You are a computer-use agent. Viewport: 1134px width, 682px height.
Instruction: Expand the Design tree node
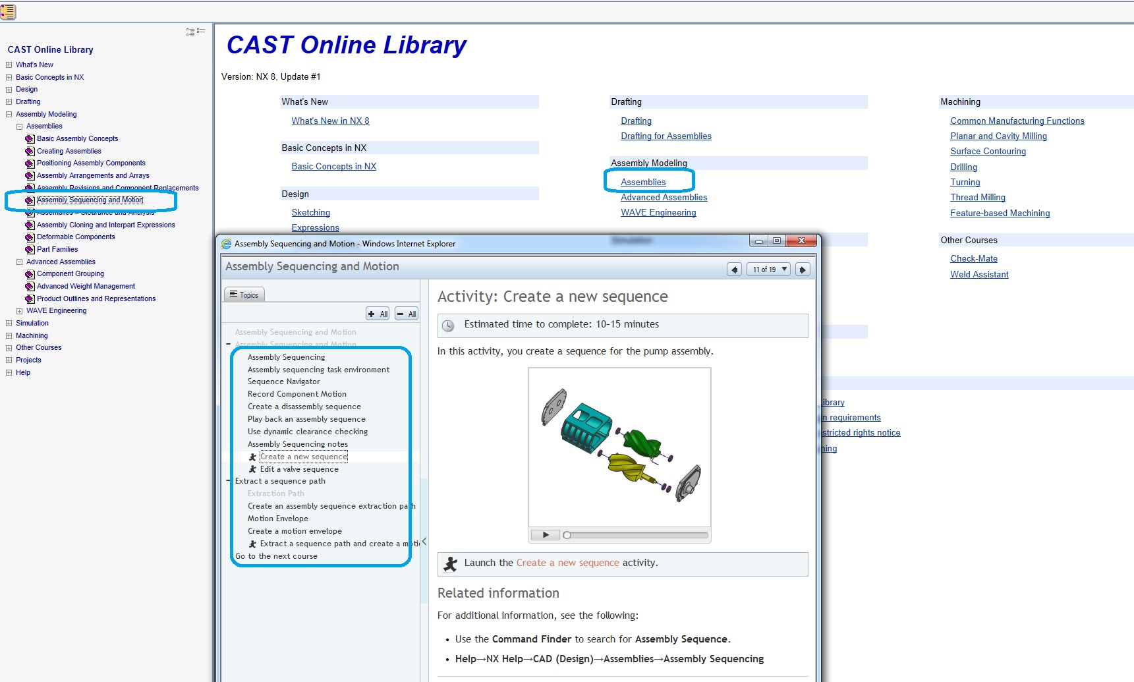(x=9, y=90)
